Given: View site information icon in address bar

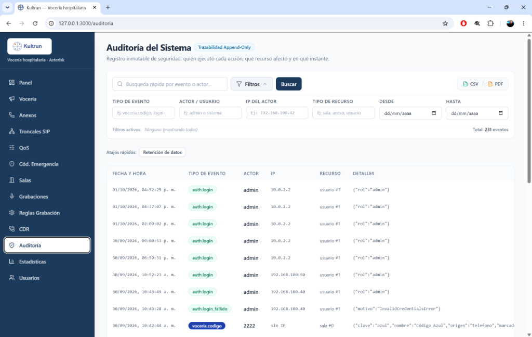Looking at the screenshot, I should (51, 23).
